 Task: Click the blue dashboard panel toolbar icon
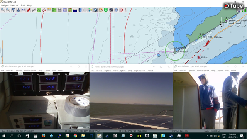click(x=64, y=10)
